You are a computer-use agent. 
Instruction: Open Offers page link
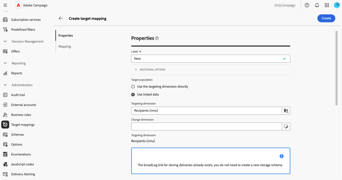click(15, 51)
